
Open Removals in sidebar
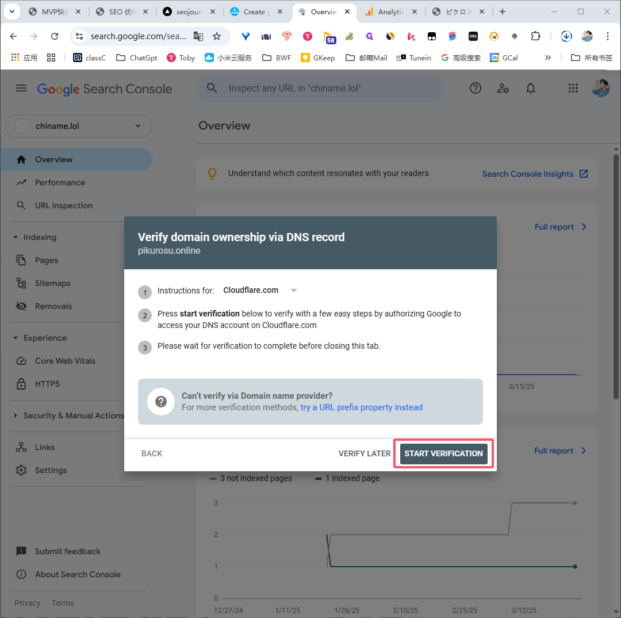[x=53, y=306]
